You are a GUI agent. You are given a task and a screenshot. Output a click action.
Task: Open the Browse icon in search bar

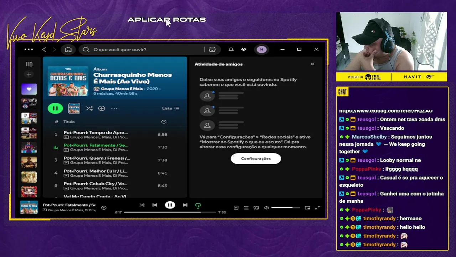coord(212,49)
